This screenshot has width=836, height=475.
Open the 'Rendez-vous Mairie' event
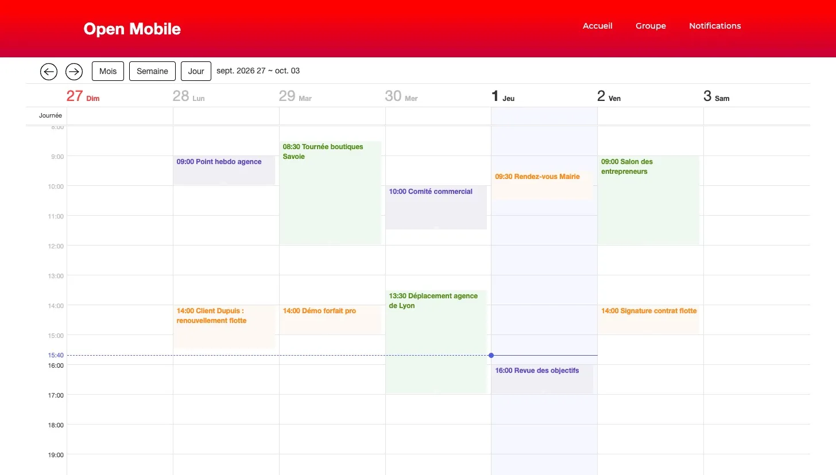(x=542, y=185)
